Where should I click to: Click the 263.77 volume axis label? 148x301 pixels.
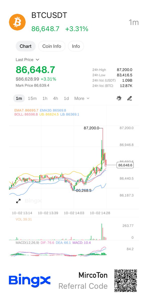128,225
